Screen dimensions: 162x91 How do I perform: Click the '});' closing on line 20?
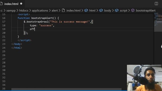click(x=26, y=33)
